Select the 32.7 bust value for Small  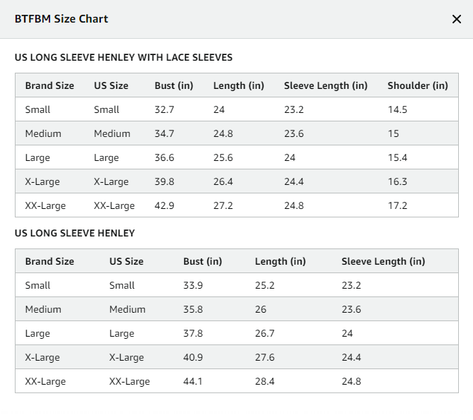pyautogui.click(x=164, y=109)
